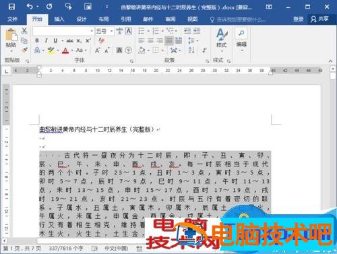The height and width of the screenshot is (254, 337).
Task: Open font color dropdown arrow
Action: (72, 51)
